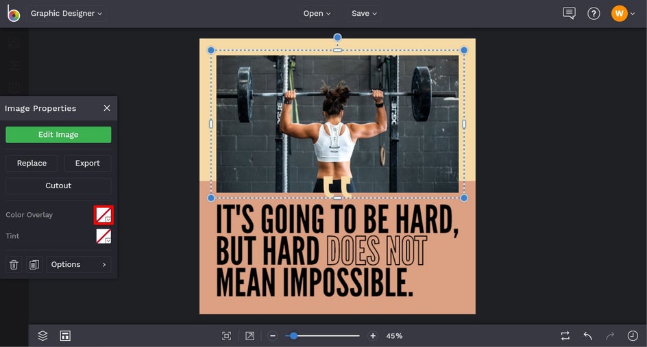Open the orange W account avatar
The image size is (647, 347).
click(619, 14)
